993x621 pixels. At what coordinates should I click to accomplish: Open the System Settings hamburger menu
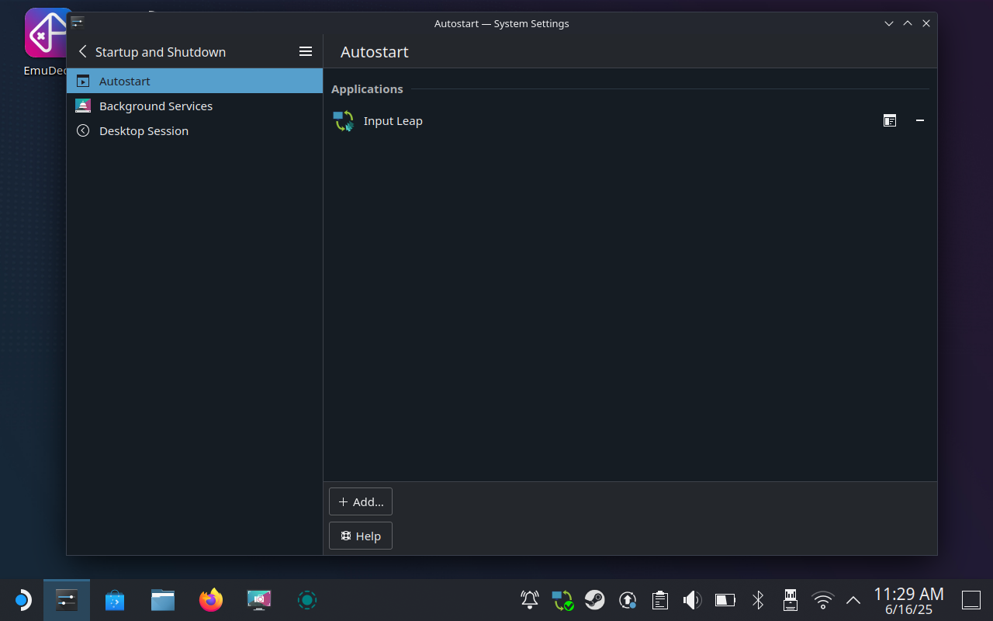(x=306, y=51)
